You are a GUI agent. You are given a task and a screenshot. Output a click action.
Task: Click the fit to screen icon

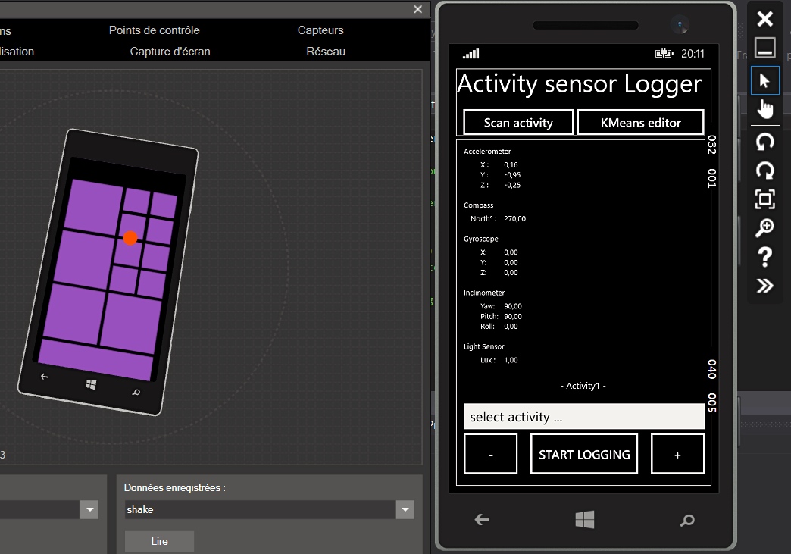point(764,199)
